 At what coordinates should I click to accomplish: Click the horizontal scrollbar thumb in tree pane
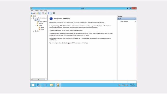click(x=39, y=79)
